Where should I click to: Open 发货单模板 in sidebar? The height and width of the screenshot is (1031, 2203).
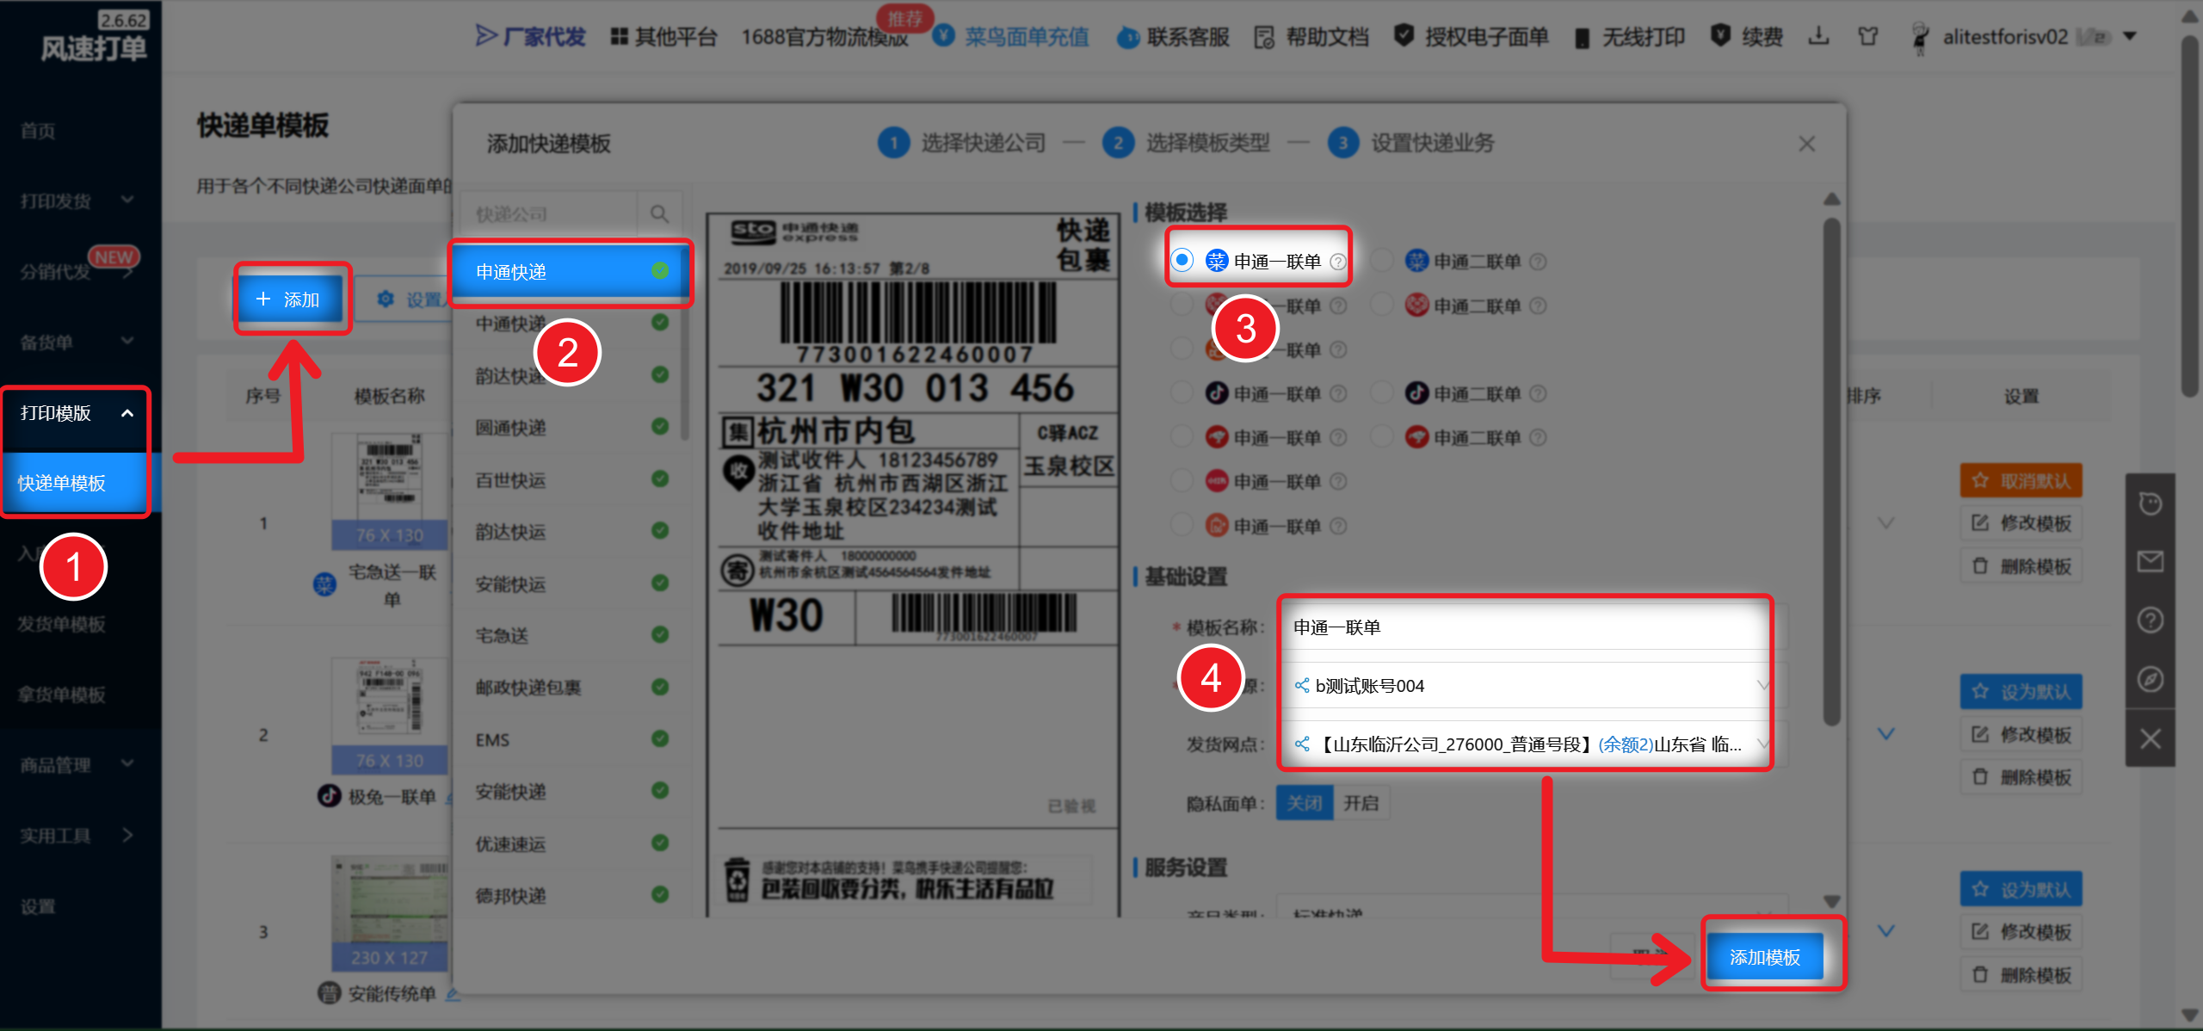pyautogui.click(x=61, y=624)
